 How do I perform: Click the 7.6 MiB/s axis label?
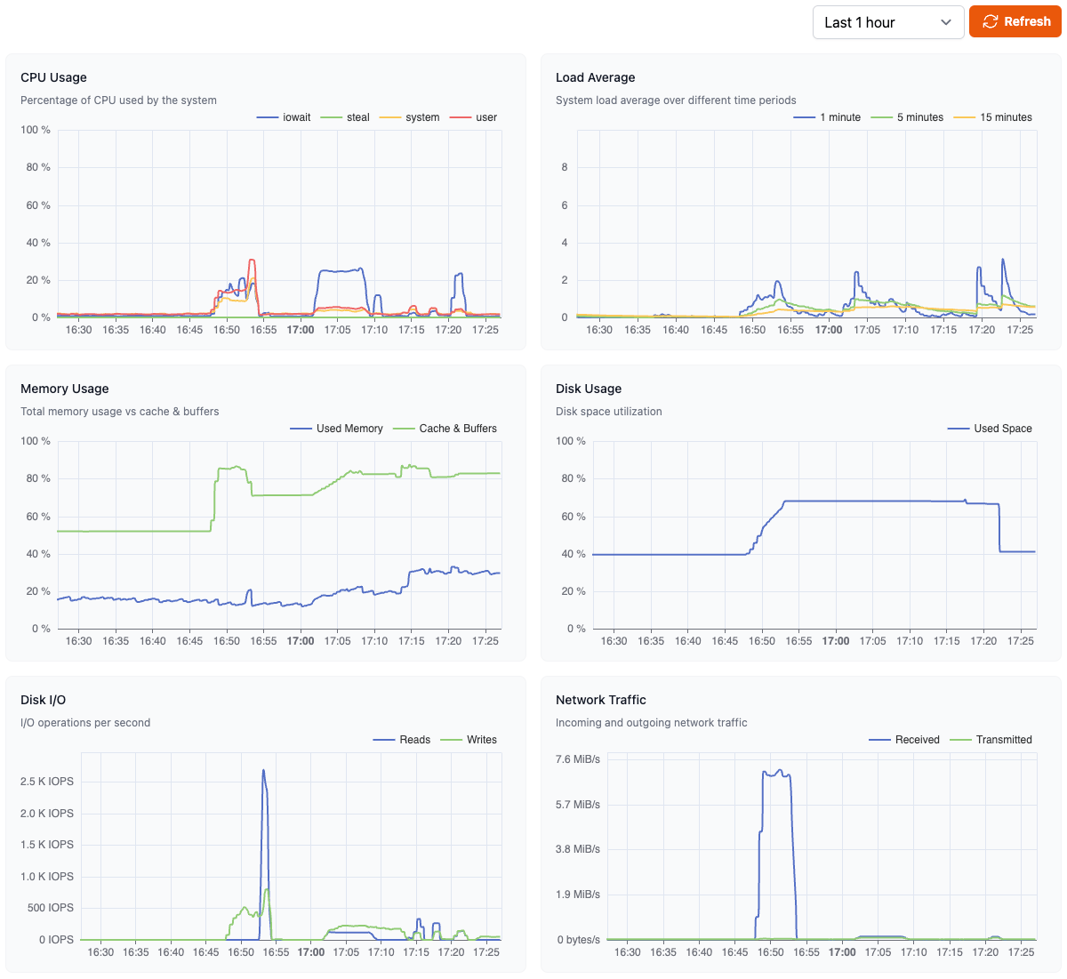578,759
